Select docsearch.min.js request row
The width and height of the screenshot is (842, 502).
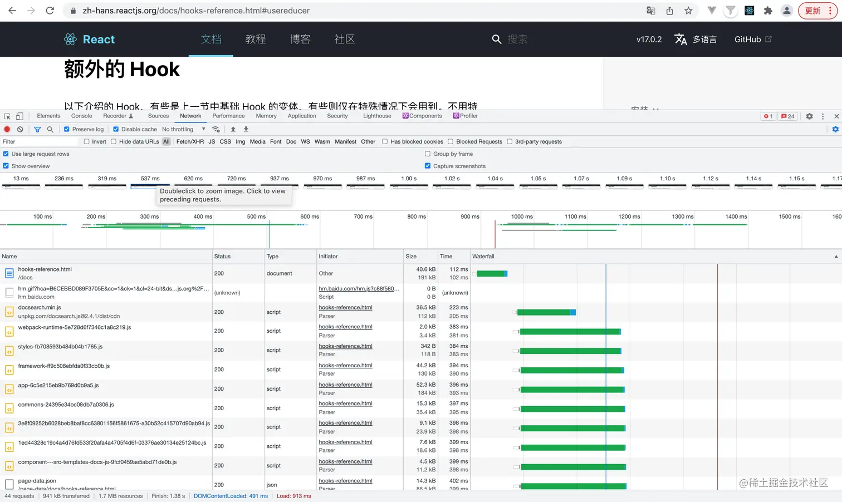click(235, 312)
